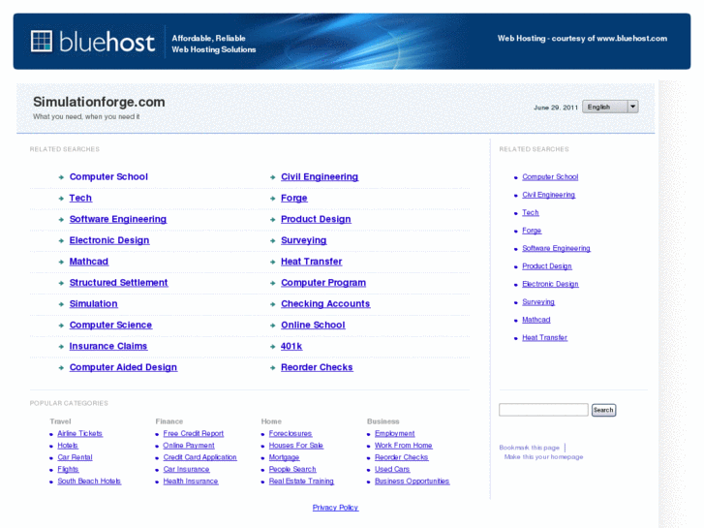This screenshot has height=528, width=704.
Task: Open the main Electronic Design link
Action: 109,240
